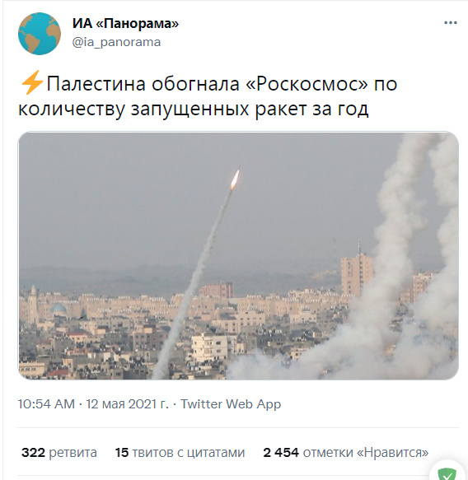The width and height of the screenshot is (468, 480).
Task: Click the green shield icon
Action: [x=447, y=474]
